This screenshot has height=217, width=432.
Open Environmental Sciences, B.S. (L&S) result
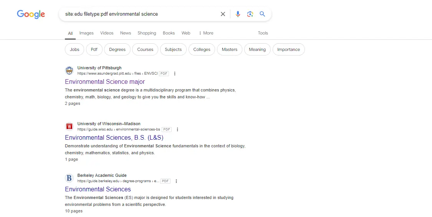coord(114,137)
